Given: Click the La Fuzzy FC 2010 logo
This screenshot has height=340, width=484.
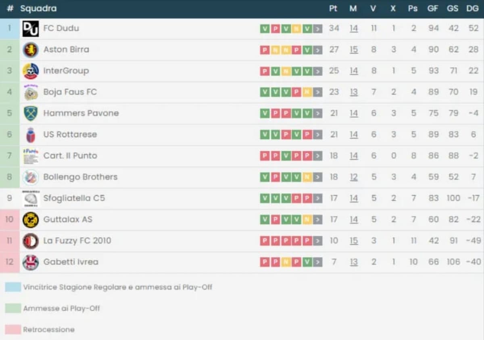Looking at the screenshot, I should tap(31, 241).
